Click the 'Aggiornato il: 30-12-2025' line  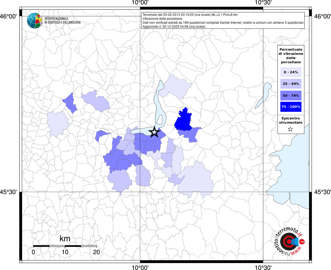[x=174, y=27]
